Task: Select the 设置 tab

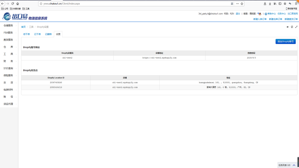Action: click(x=58, y=34)
